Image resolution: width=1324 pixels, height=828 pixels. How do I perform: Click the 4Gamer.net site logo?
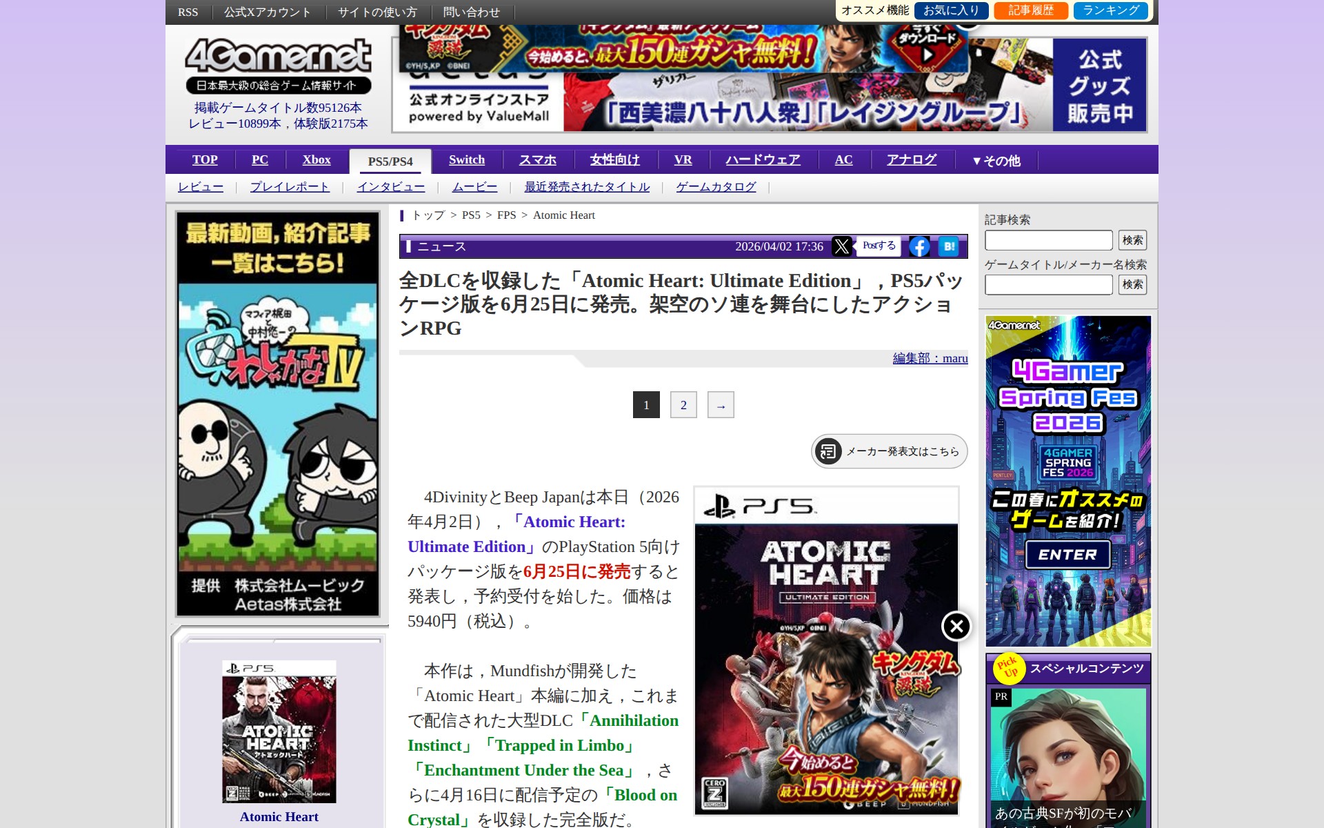(279, 66)
